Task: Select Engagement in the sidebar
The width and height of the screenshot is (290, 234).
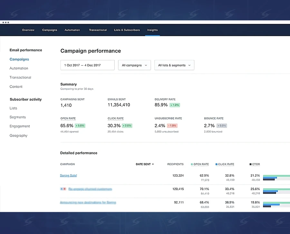Action: point(20,126)
